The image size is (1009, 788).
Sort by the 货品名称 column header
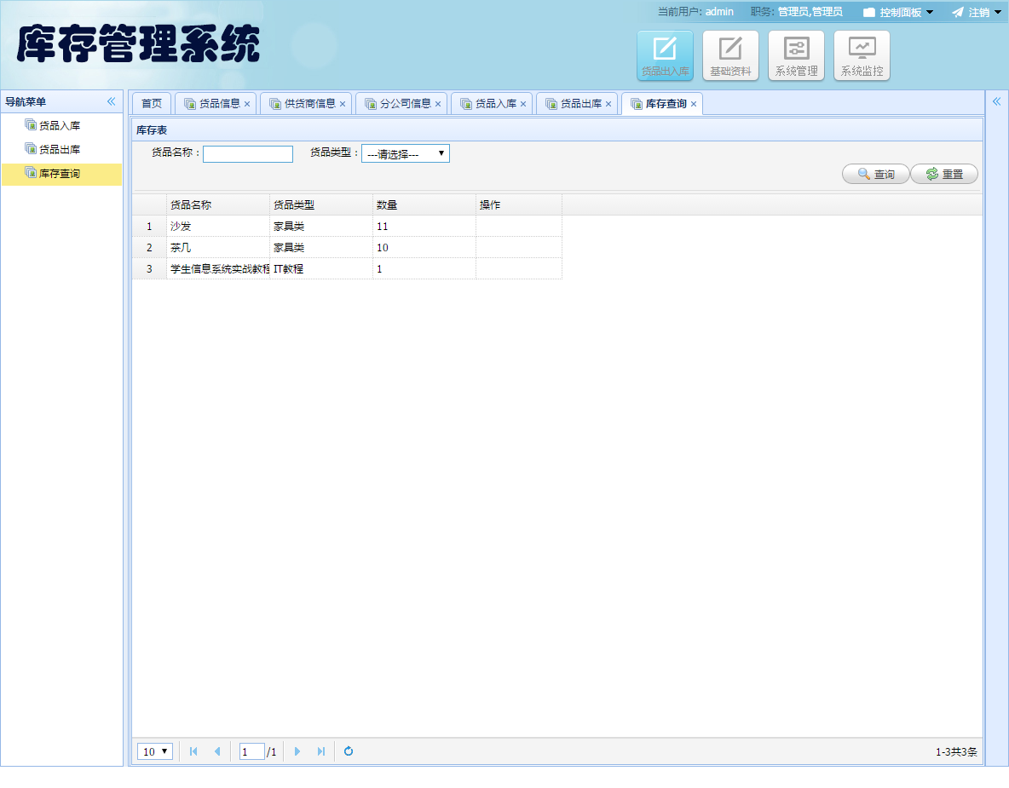pos(218,204)
